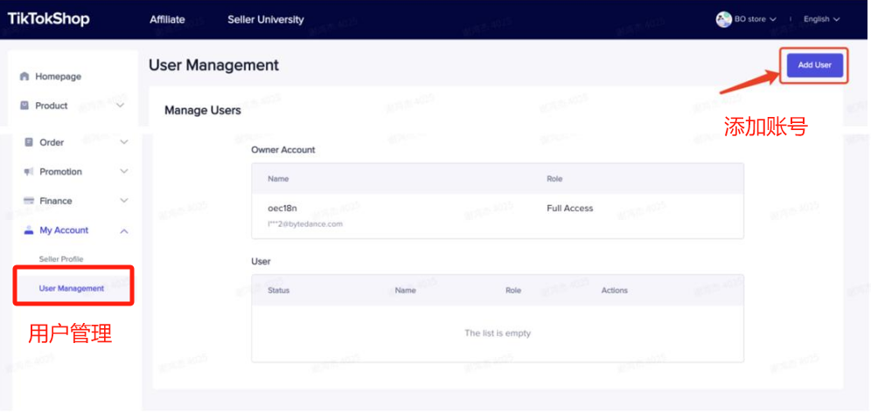Viewport: 871px width, 412px height.
Task: Expand the Product menu chevron
Action: [120, 106]
